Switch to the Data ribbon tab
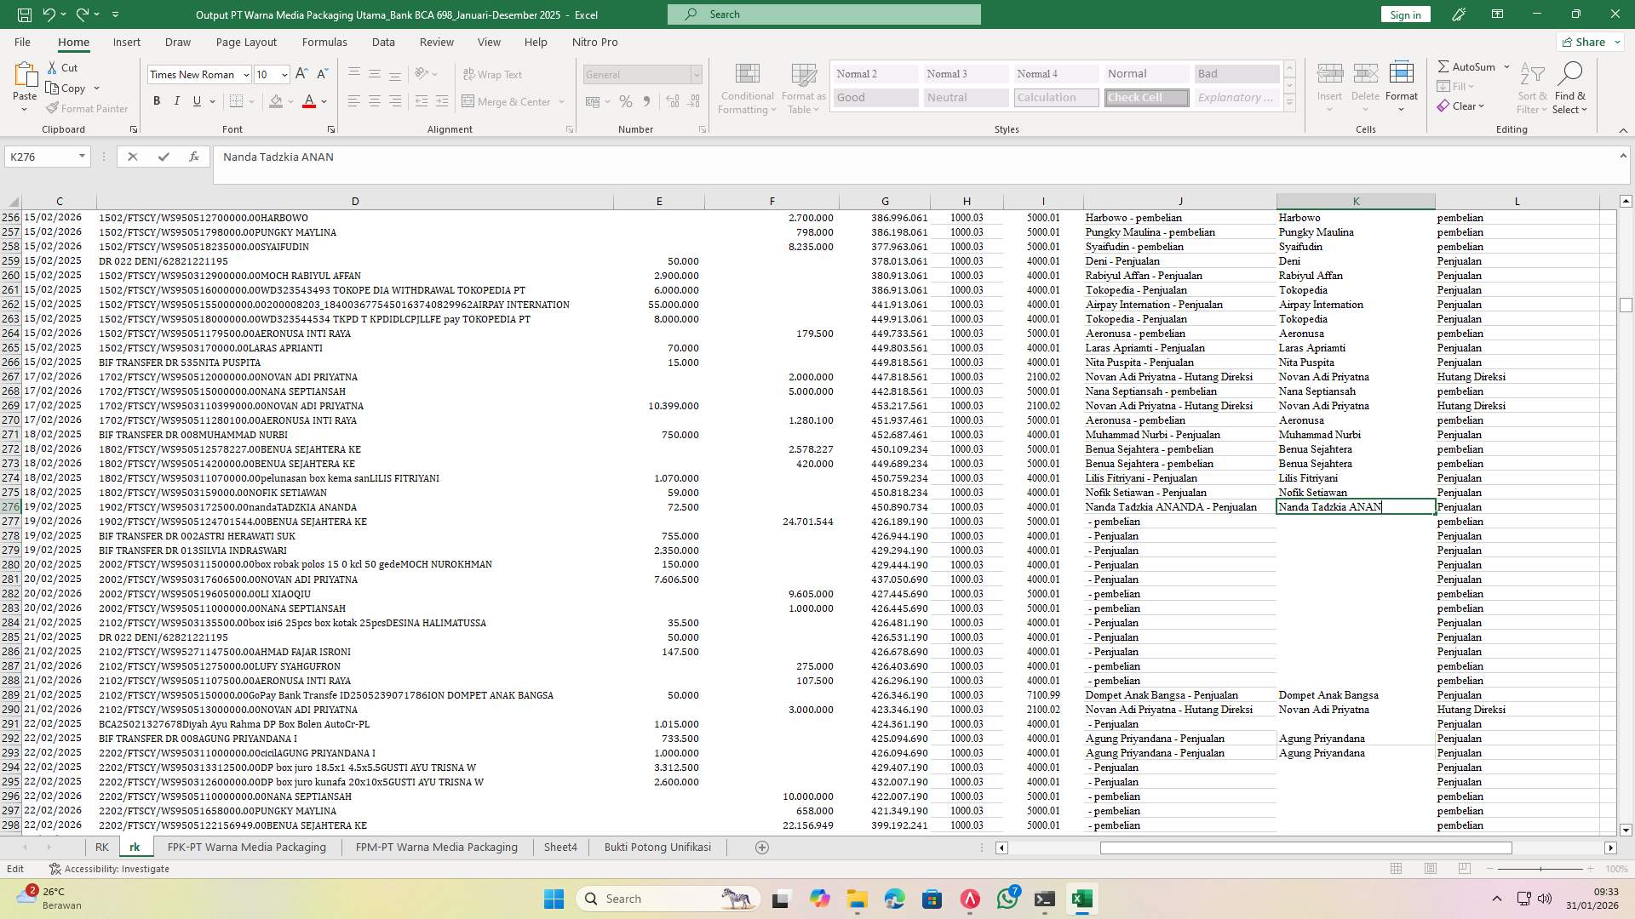1635x919 pixels. (383, 42)
